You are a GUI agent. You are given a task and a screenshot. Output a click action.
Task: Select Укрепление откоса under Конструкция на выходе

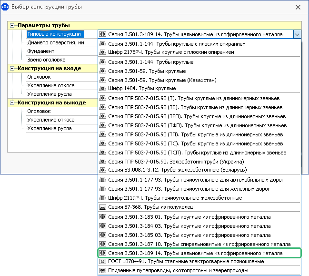pos(51,120)
